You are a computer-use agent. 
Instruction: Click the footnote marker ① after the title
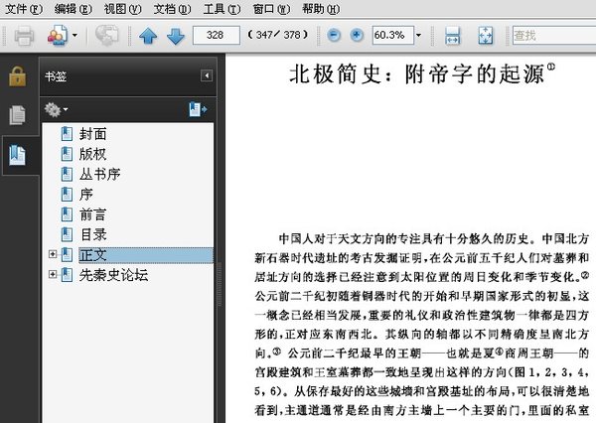(x=551, y=68)
